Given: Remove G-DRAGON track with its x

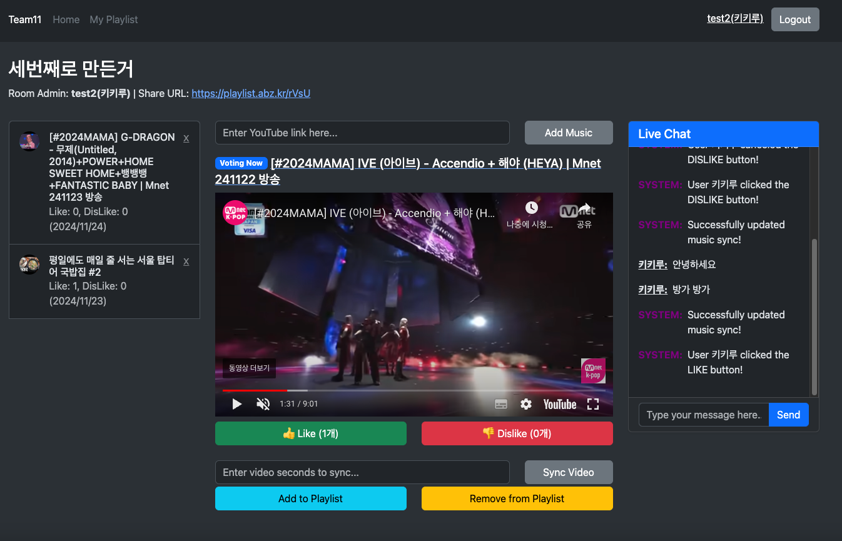Looking at the screenshot, I should (x=186, y=138).
